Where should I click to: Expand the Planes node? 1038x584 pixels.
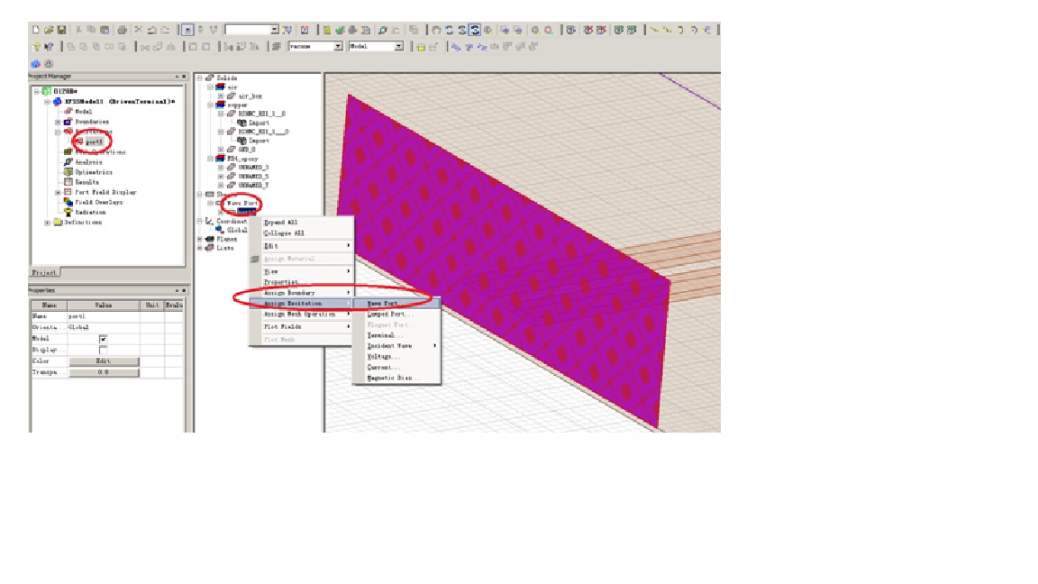[200, 239]
